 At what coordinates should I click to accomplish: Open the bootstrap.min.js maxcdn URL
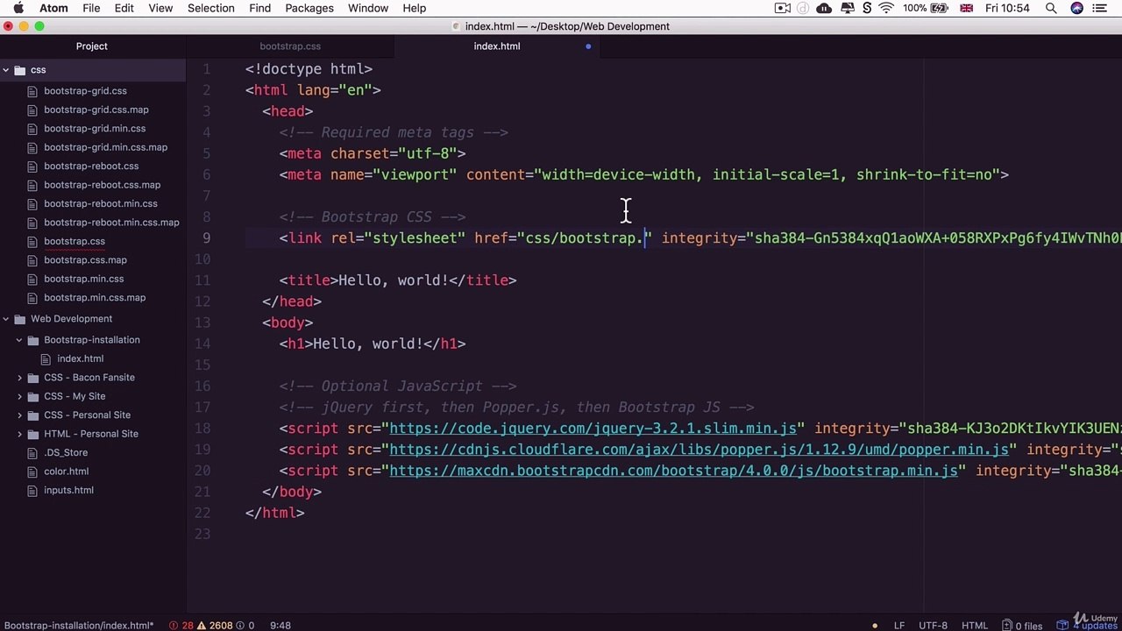click(674, 471)
